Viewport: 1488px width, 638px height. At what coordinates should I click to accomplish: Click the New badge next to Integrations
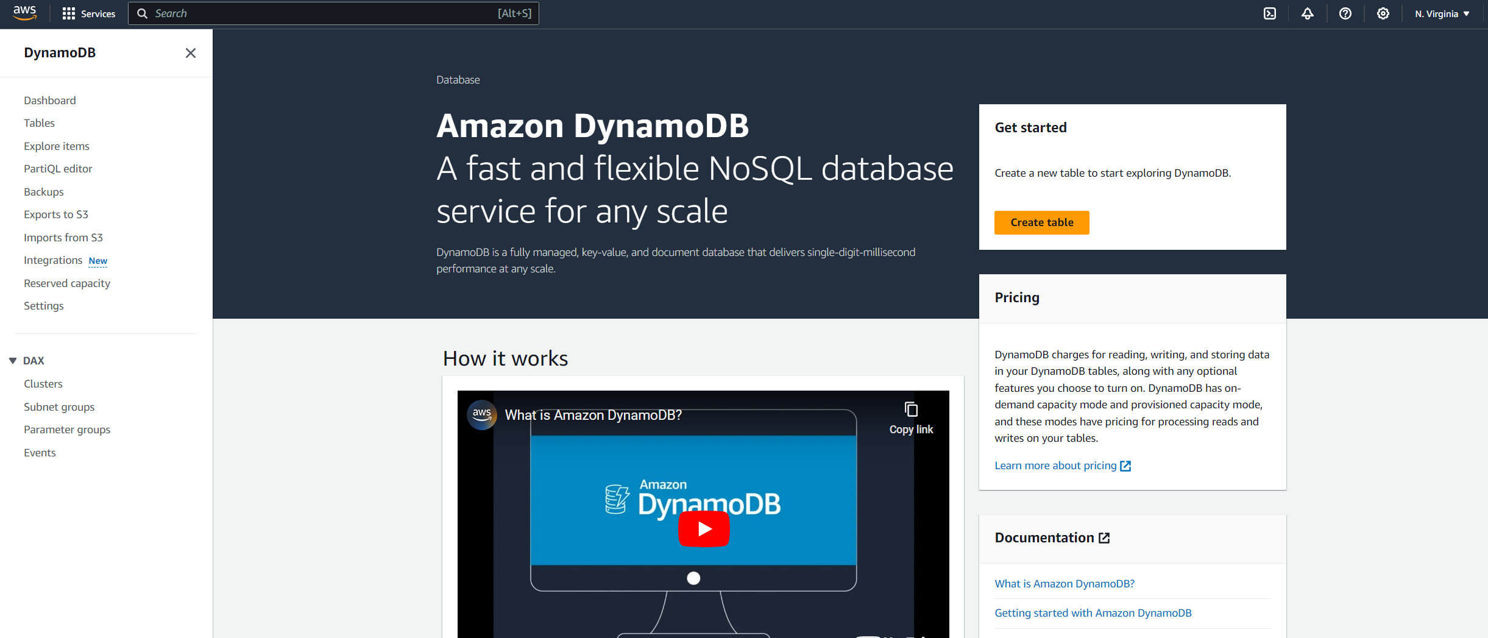pos(98,261)
